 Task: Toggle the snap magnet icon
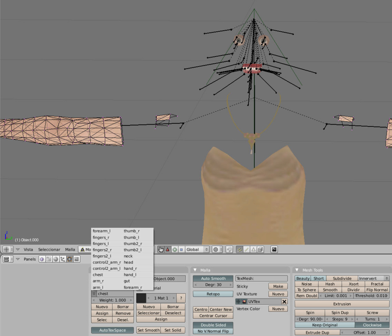pos(229,249)
